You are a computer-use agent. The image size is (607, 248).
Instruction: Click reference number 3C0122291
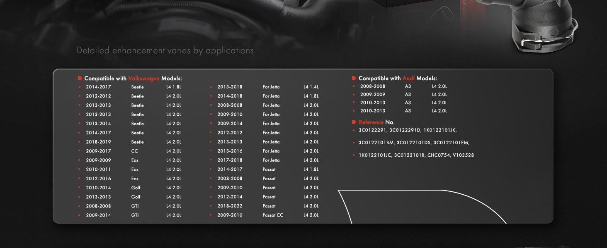tap(371, 130)
